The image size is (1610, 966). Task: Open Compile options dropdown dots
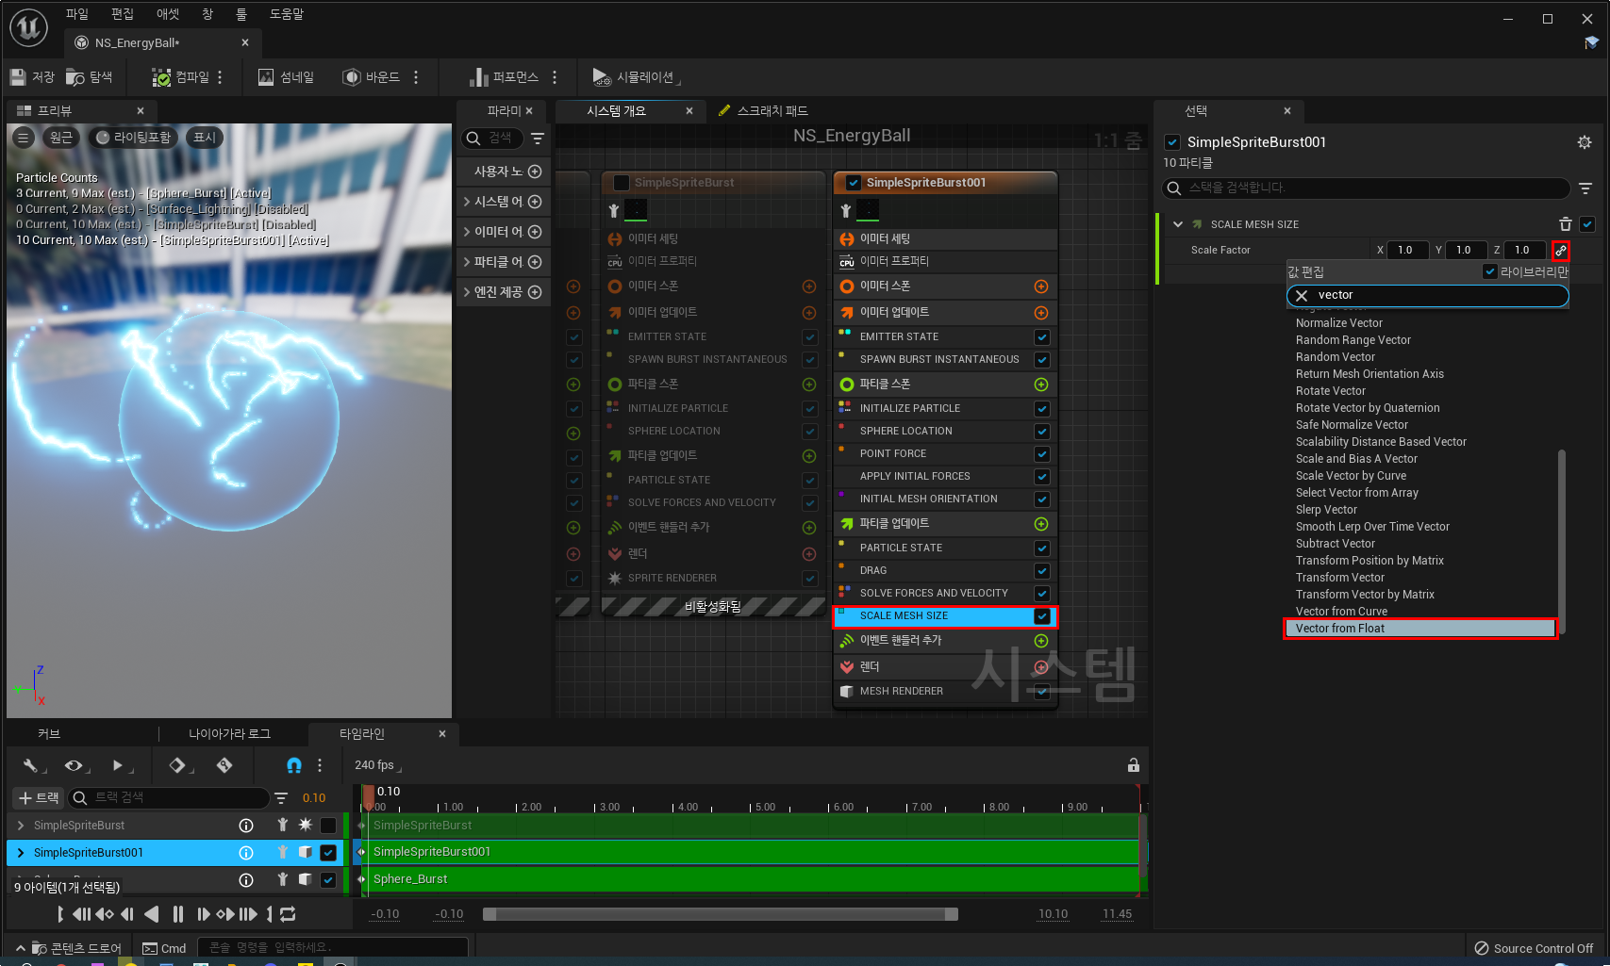click(x=220, y=77)
